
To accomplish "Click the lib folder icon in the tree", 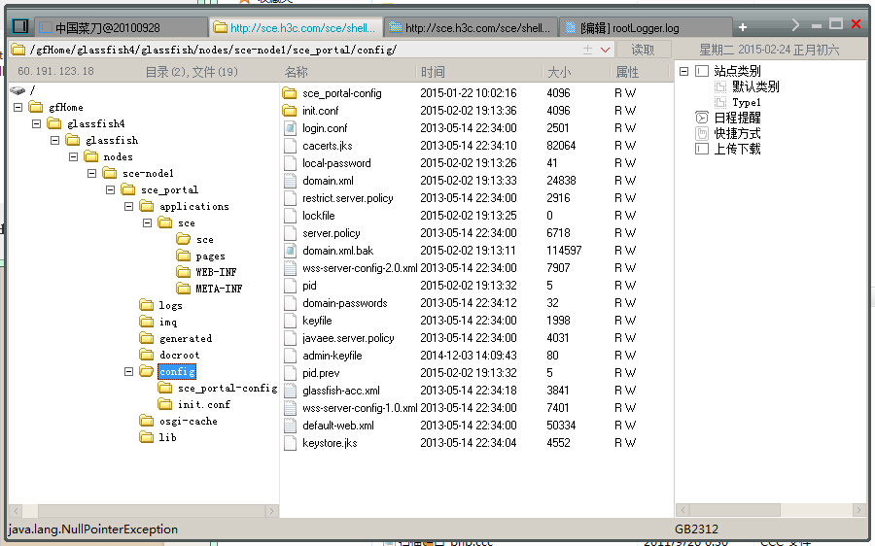I will [146, 437].
